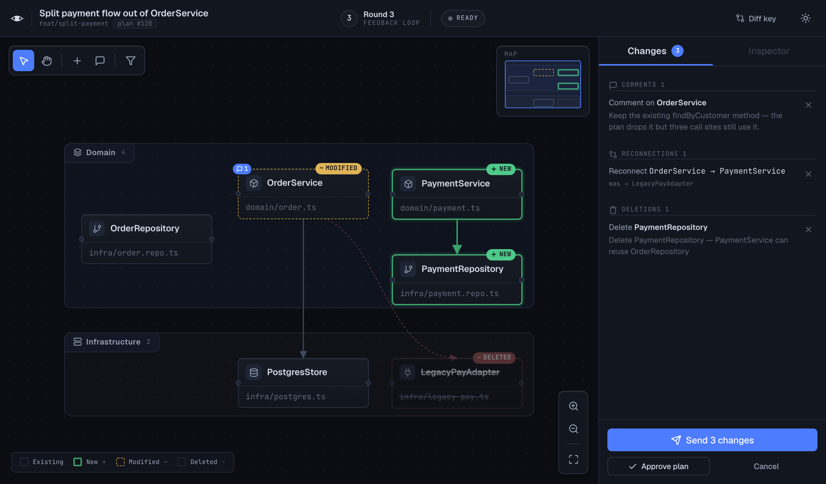The image size is (826, 484).
Task: Click the DELETED badge on LegacyPayAdapter
Action: 494,358
